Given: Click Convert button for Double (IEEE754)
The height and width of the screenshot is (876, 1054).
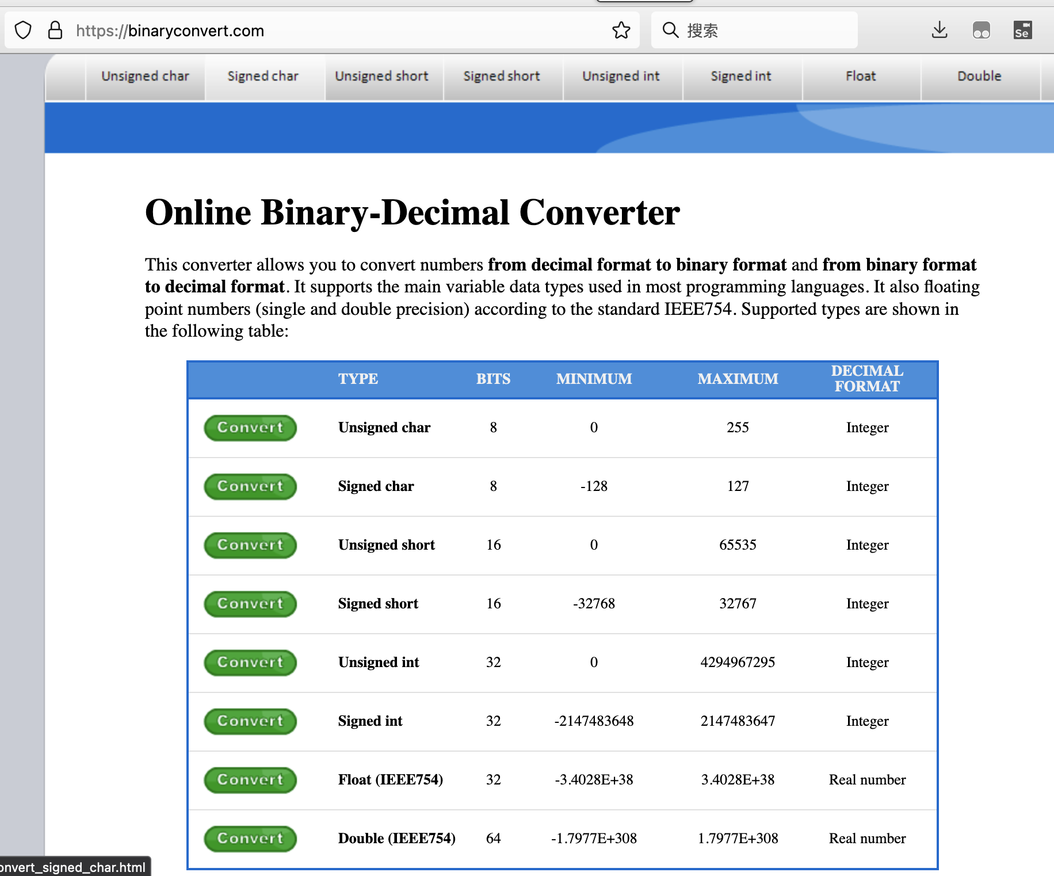Looking at the screenshot, I should click(x=250, y=839).
